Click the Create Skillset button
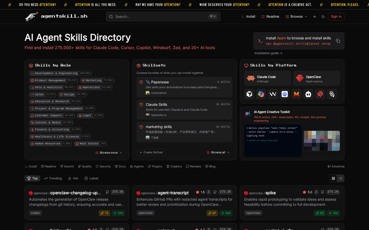The width and height of the screenshot is (369, 230). pos(151,153)
